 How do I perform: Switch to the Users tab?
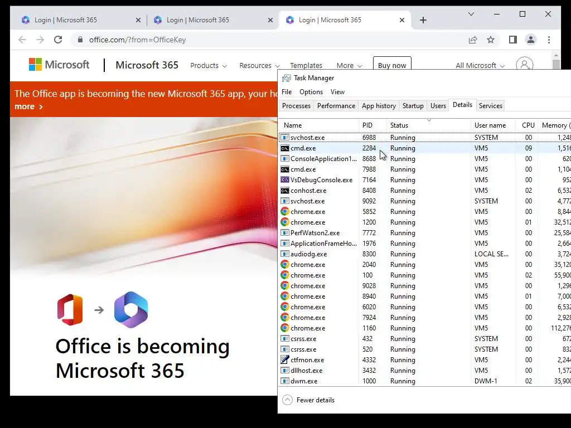438,105
